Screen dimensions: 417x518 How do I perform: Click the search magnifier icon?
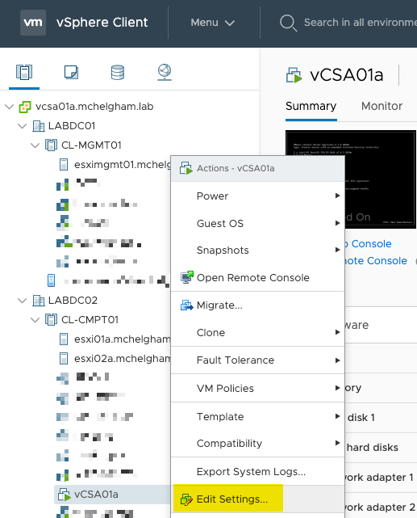click(289, 23)
